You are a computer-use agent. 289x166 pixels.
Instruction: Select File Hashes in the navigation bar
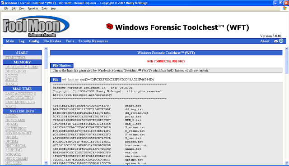pyautogui.click(x=52, y=41)
